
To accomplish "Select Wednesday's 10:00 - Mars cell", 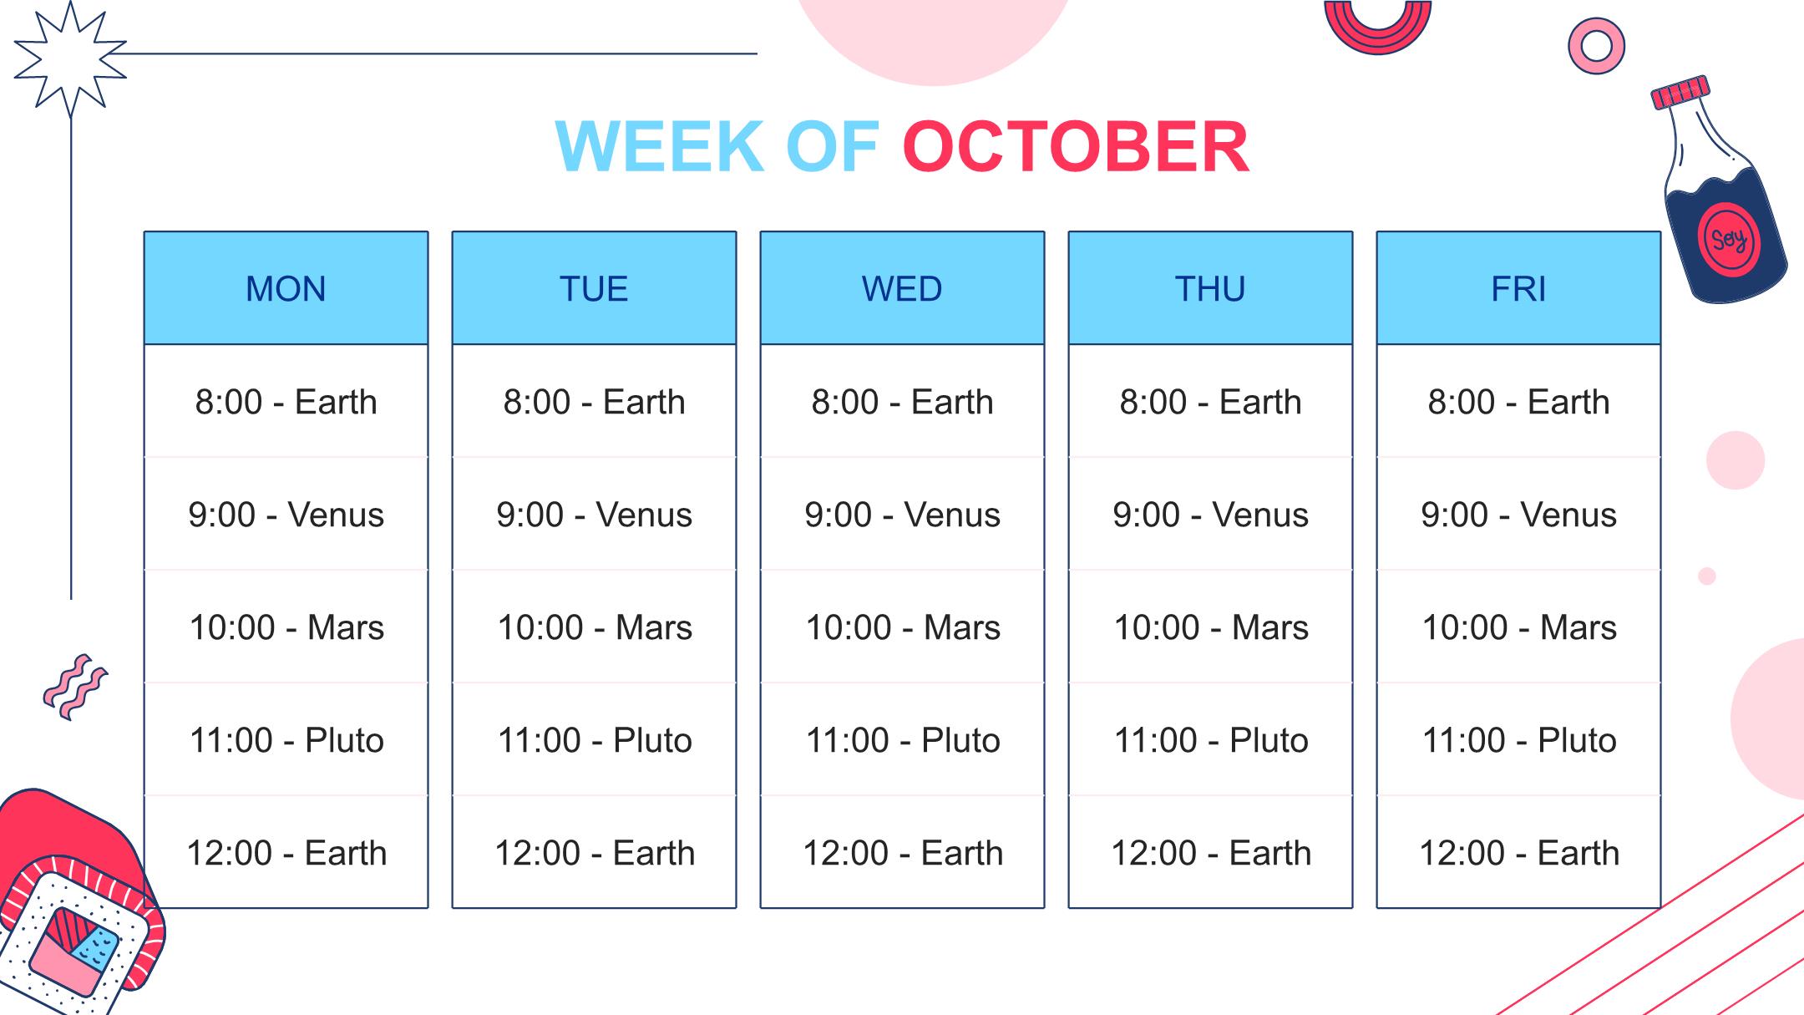I will tap(902, 627).
